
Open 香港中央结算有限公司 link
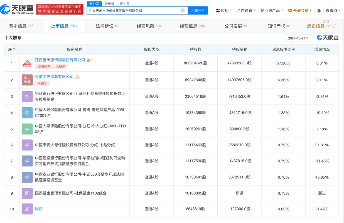(x=54, y=77)
